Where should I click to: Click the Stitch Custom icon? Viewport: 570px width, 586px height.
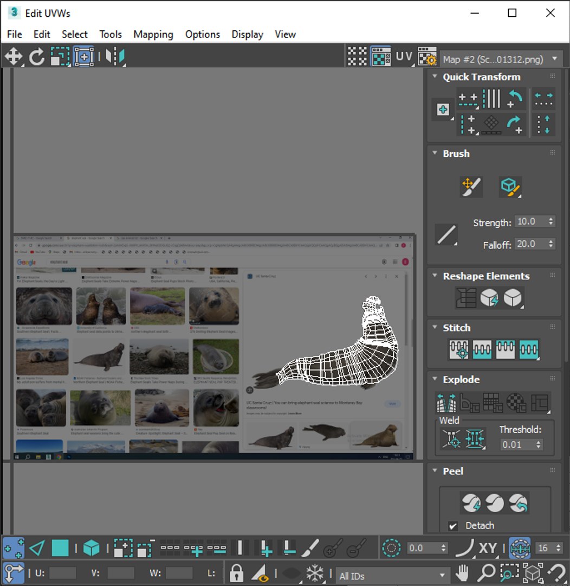529,349
